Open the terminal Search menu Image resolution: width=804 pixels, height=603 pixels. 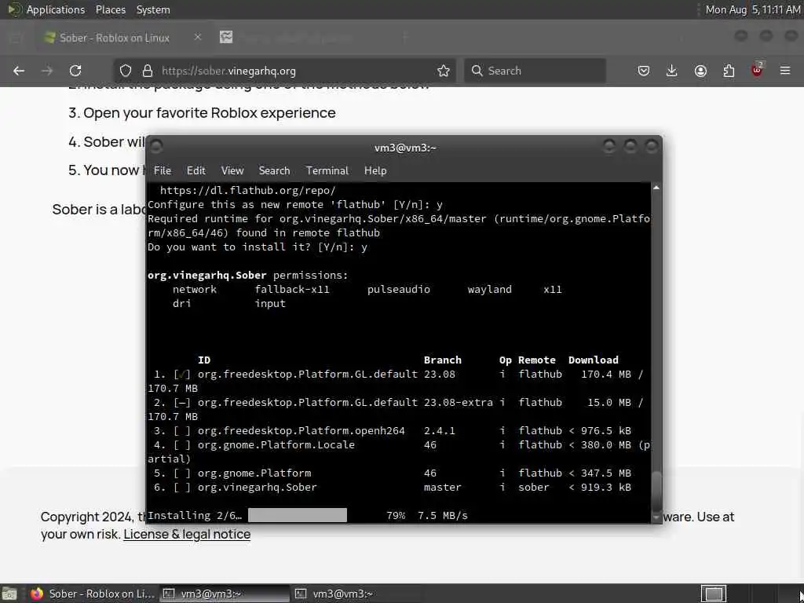click(274, 170)
